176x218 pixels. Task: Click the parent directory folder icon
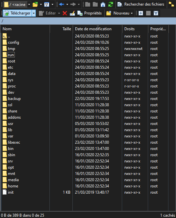coord(88,4)
